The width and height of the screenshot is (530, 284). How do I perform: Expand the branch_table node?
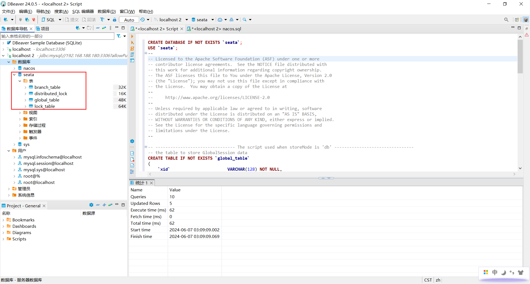[25, 87]
